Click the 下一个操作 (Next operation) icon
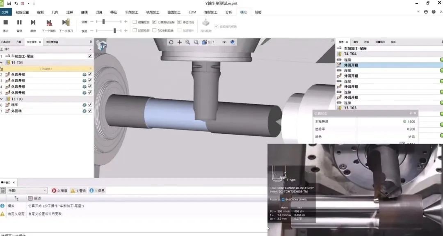Image resolution: width=443 pixels, height=236 pixels. click(49, 23)
